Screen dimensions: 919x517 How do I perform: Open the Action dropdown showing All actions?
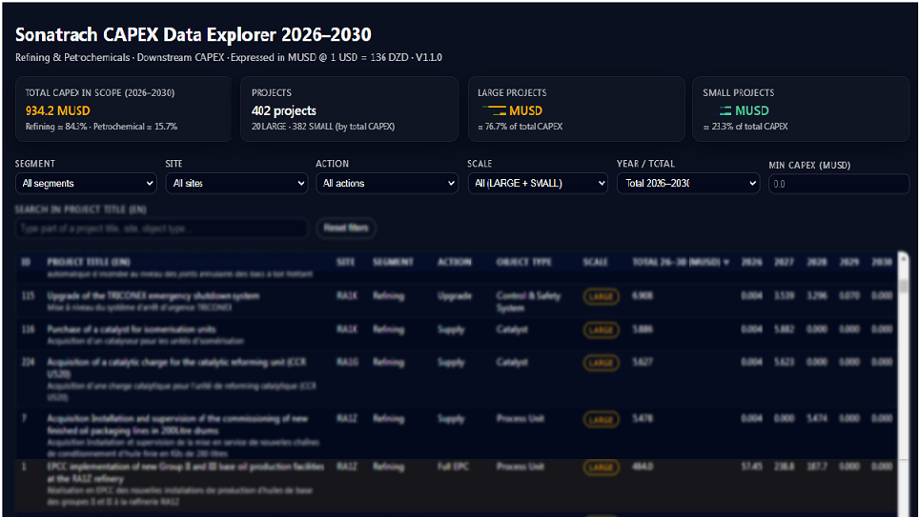click(387, 183)
